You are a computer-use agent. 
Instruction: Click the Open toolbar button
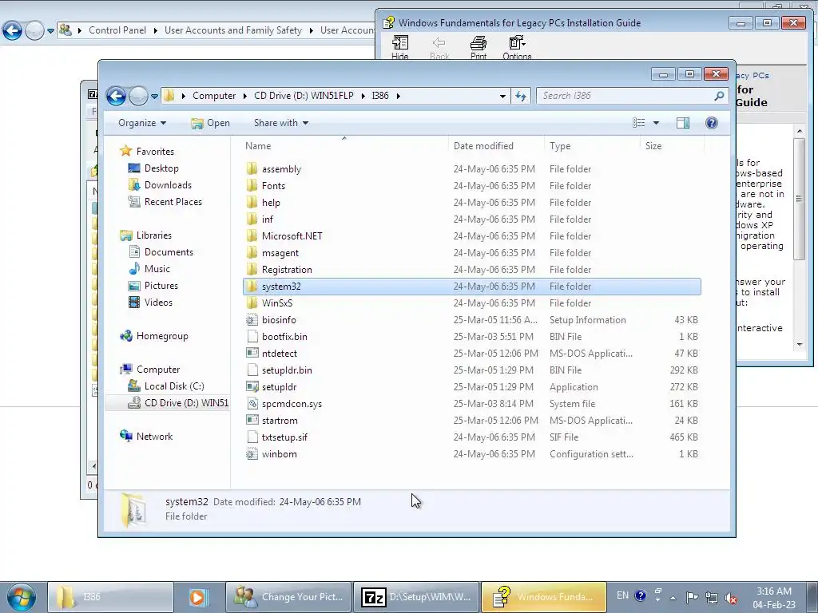(210, 123)
